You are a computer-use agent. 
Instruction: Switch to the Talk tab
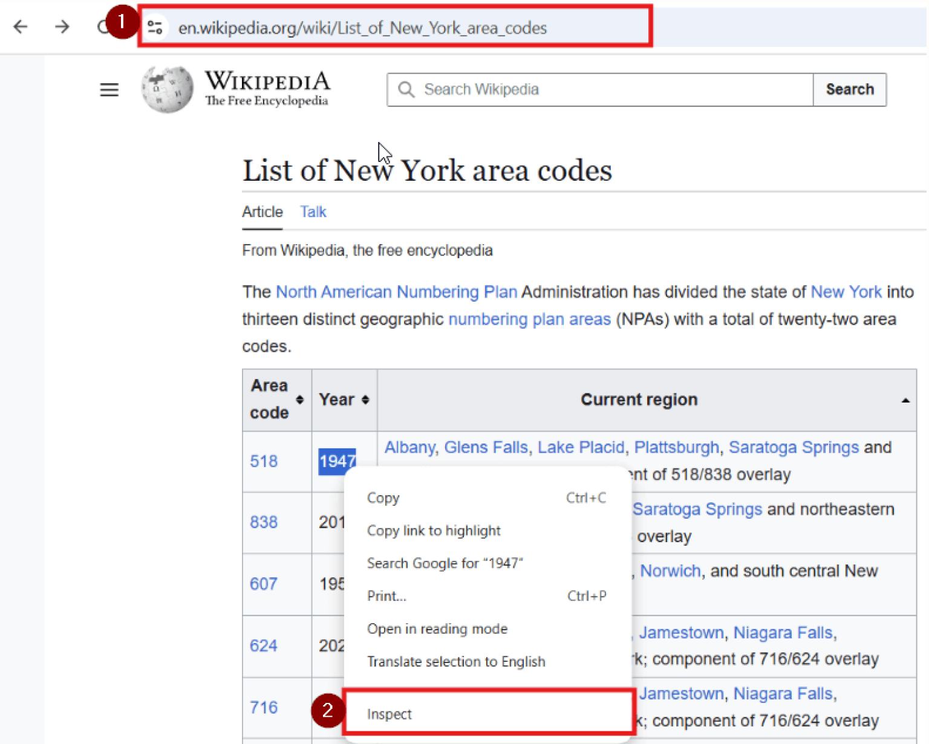[x=313, y=212]
